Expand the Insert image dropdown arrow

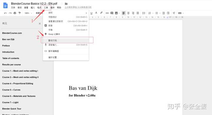(x=119, y=13)
